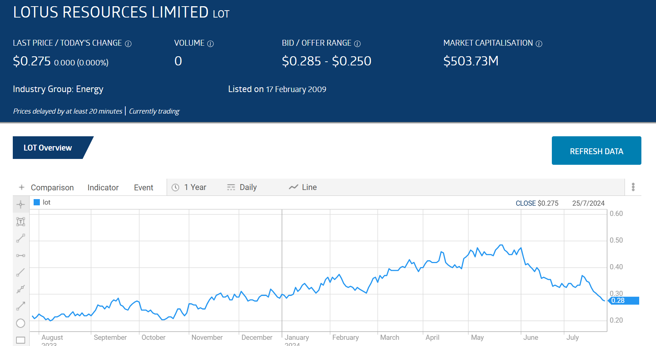Click the Prices delayed by 20 minutes notice
Screen dimensions: 656x346
[68, 111]
